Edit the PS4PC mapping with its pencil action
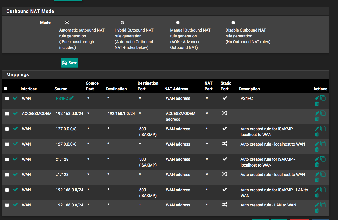This screenshot has height=220, width=338. point(317,98)
